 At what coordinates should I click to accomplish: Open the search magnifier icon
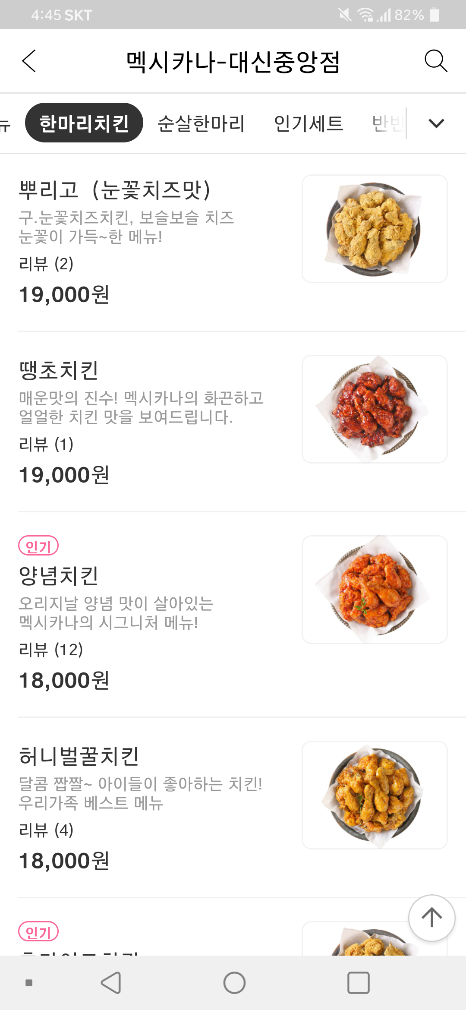pos(435,61)
